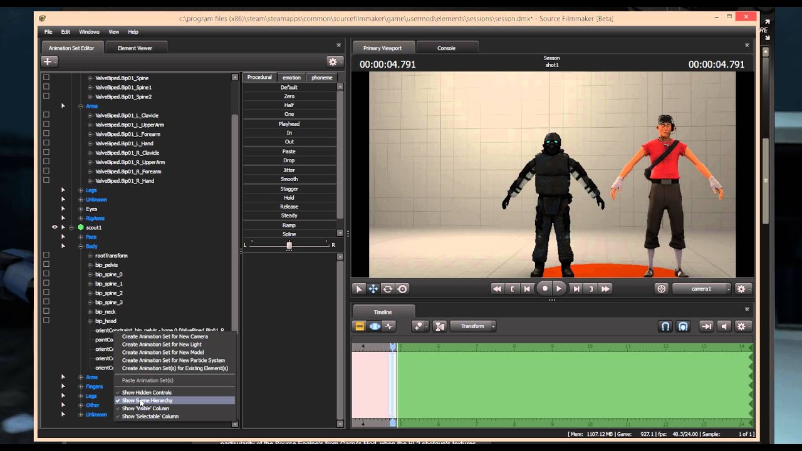This screenshot has width=802, height=451.
Task: Switch to the Clip Editor mode icon
Action: pos(360,326)
